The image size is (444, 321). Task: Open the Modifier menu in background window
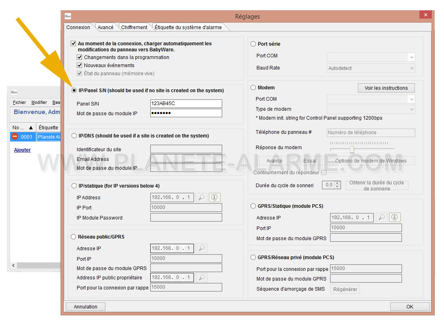coord(39,102)
